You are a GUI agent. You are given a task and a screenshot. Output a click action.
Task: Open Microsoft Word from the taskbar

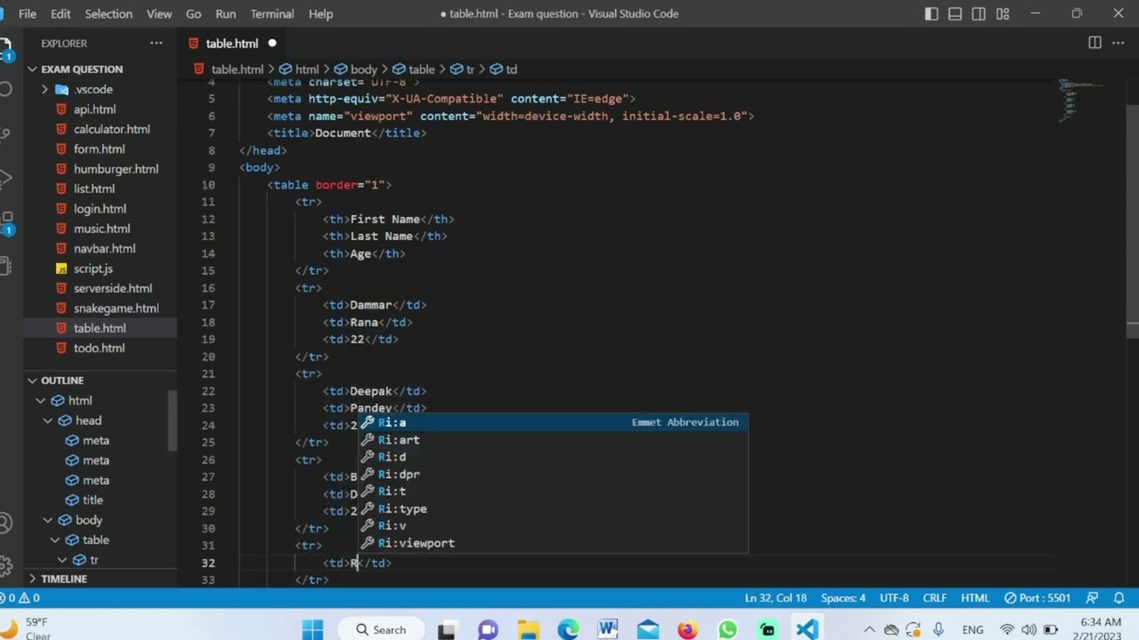click(x=608, y=629)
